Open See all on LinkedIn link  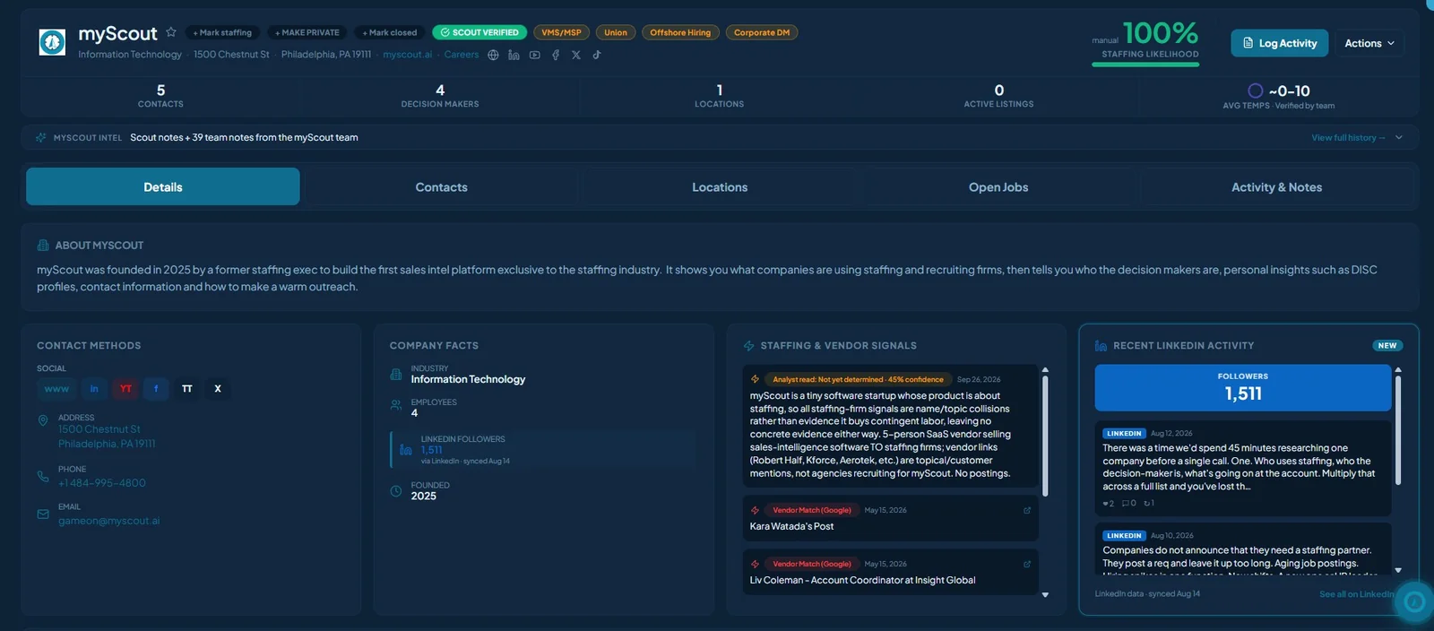click(x=1357, y=593)
